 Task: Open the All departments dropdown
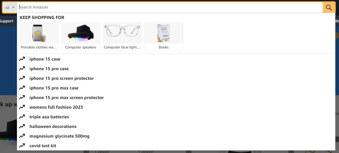(x=10, y=7)
